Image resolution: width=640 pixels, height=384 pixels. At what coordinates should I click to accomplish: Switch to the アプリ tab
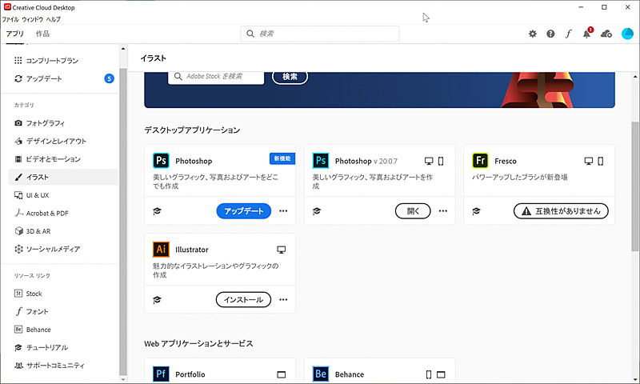point(14,34)
